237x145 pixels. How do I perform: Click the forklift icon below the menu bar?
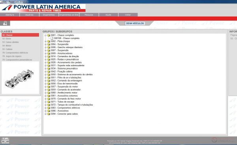coord(5,23)
